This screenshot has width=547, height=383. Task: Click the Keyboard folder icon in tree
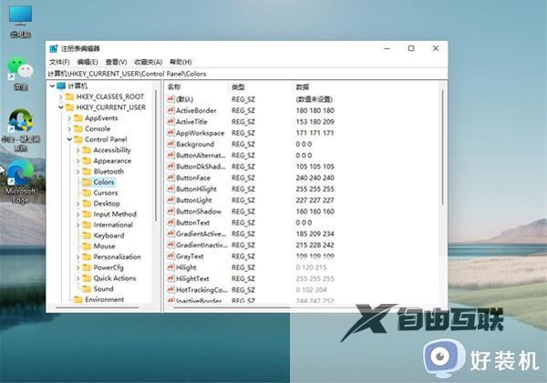click(87, 236)
